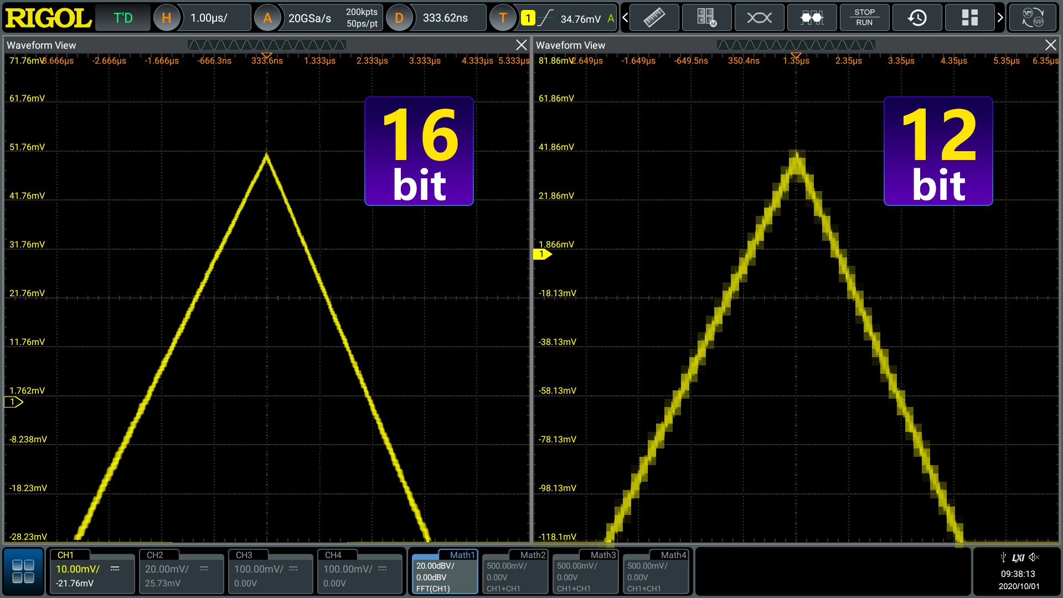Open the Math functions icon
Screen dimensions: 1063x598
[706, 17]
